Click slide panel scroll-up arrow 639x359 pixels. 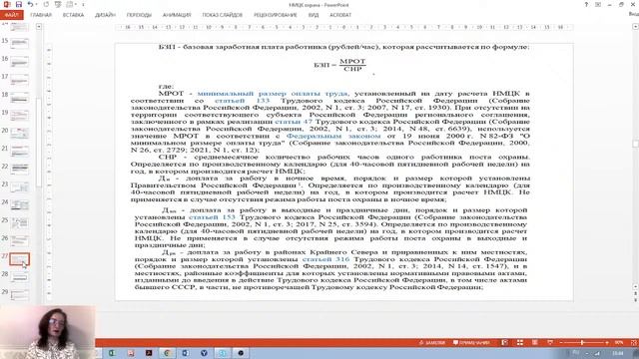click(x=39, y=27)
